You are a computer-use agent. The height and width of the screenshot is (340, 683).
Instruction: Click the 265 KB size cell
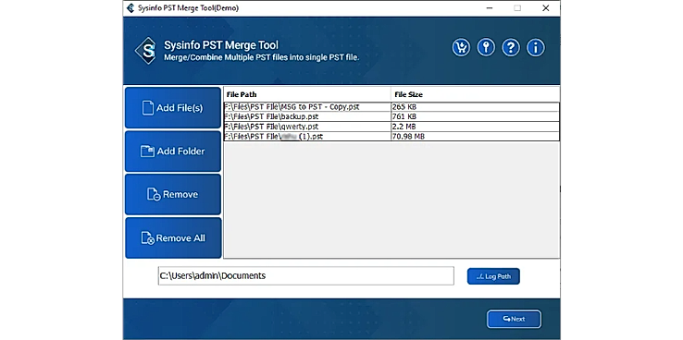(x=475, y=107)
